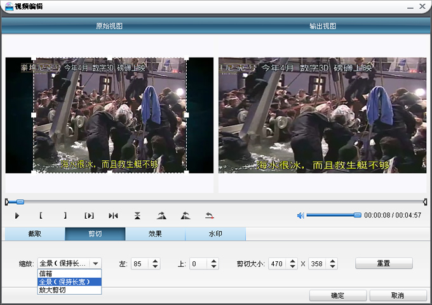Click the top-right crop handle
This screenshot has width=432, height=305.
pyautogui.click(x=186, y=58)
